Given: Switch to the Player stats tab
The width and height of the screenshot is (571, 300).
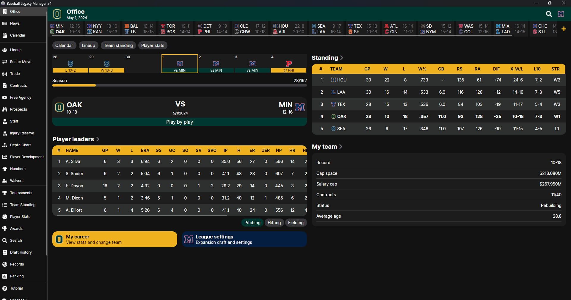Looking at the screenshot, I should [x=152, y=45].
